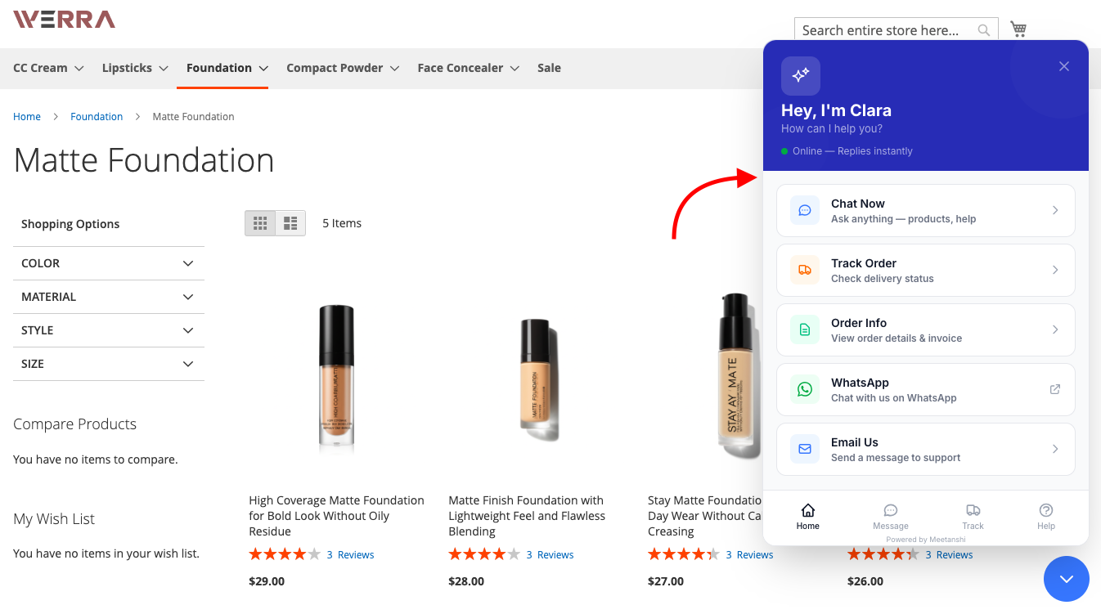Open Track Order option
The height and width of the screenshot is (614, 1101).
pos(925,270)
